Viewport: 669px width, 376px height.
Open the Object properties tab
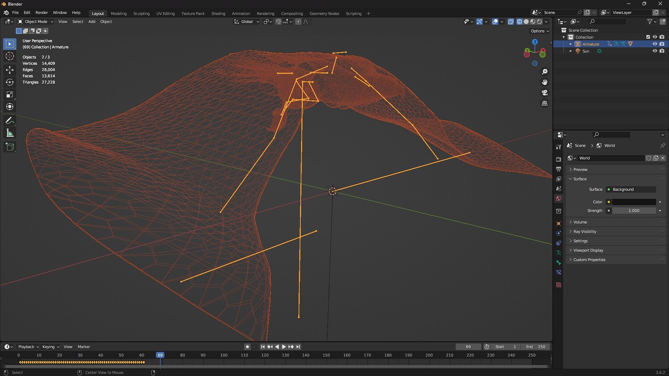(558, 223)
